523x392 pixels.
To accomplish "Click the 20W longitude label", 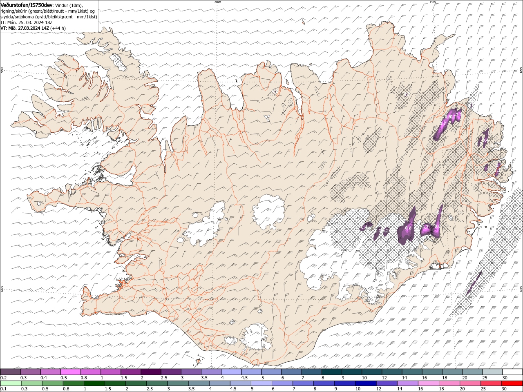I will click(217, 2).
